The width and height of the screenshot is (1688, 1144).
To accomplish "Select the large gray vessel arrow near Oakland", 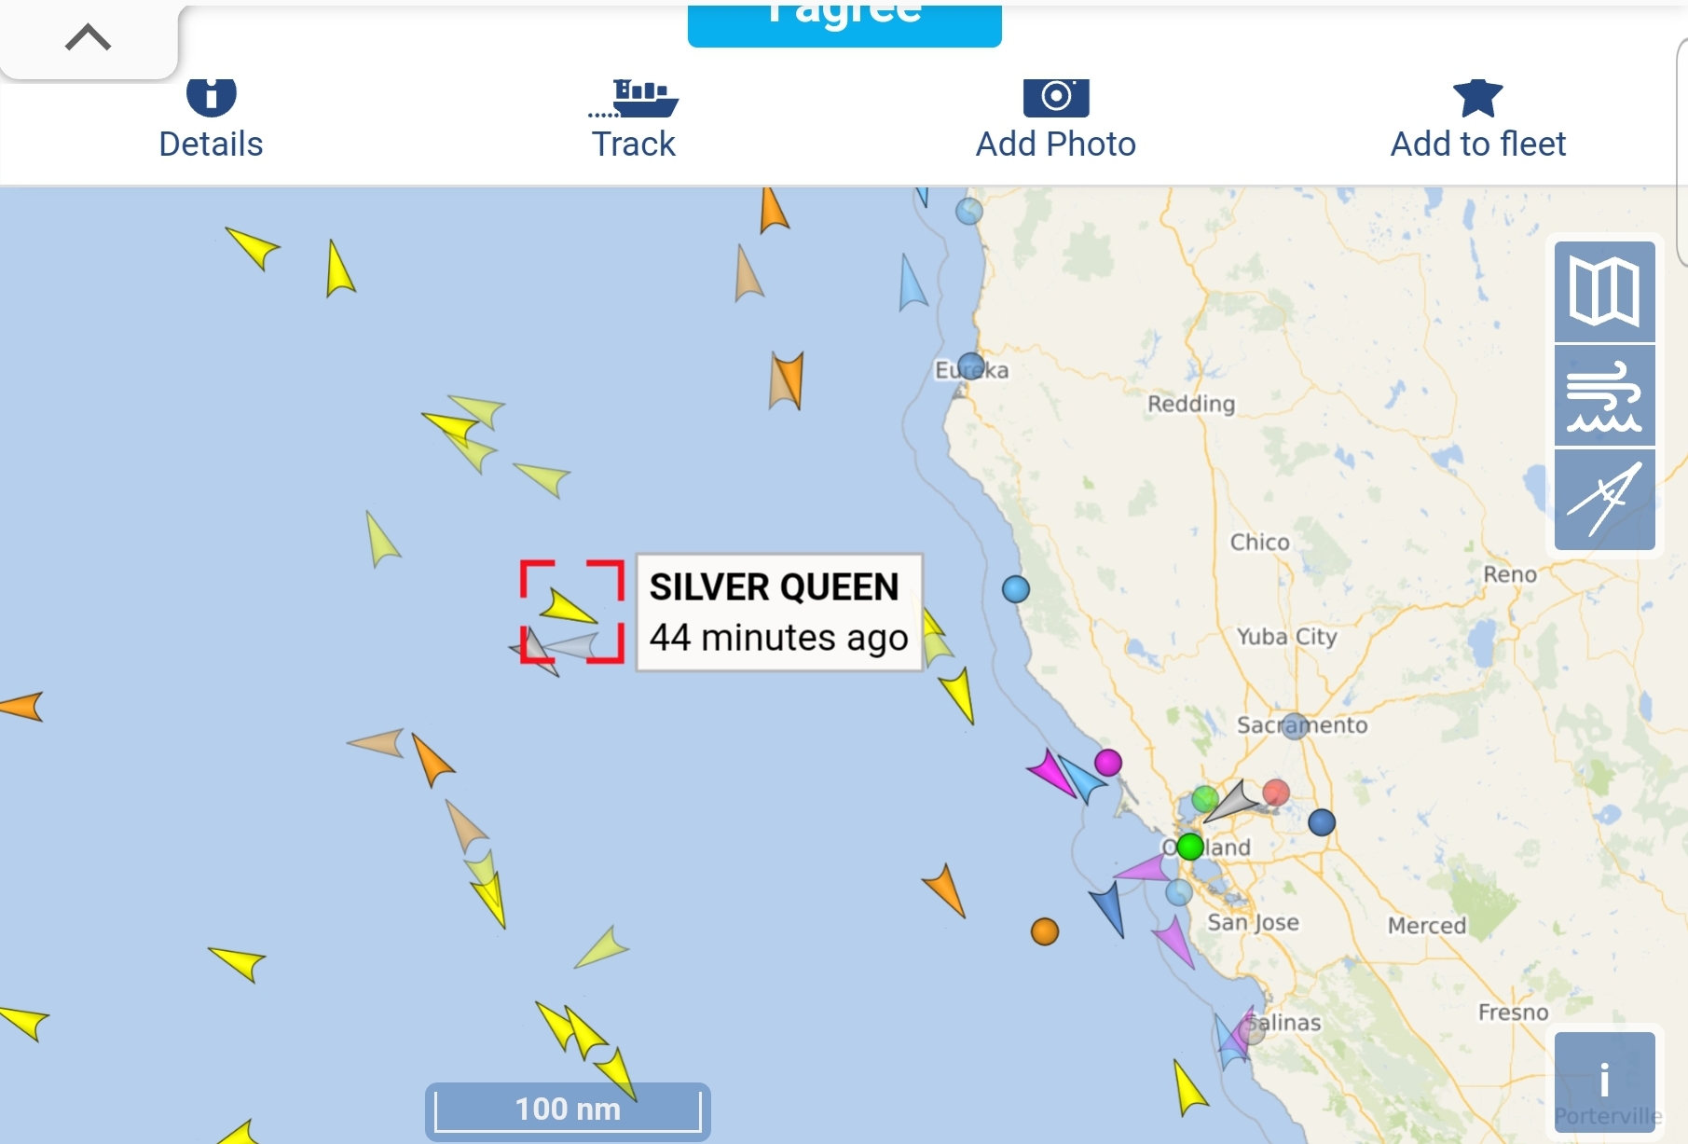I will [1233, 801].
